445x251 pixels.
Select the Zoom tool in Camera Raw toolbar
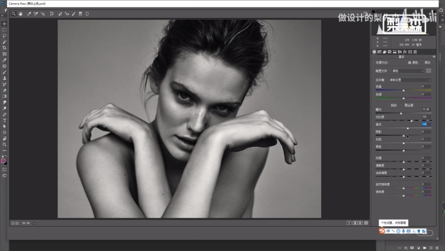14,14
